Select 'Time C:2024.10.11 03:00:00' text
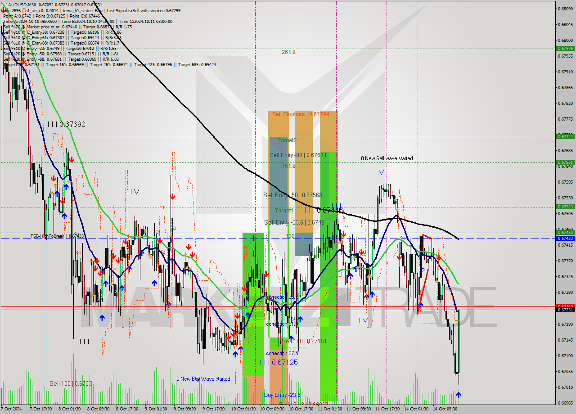The width and height of the screenshot is (576, 414). coord(146,21)
